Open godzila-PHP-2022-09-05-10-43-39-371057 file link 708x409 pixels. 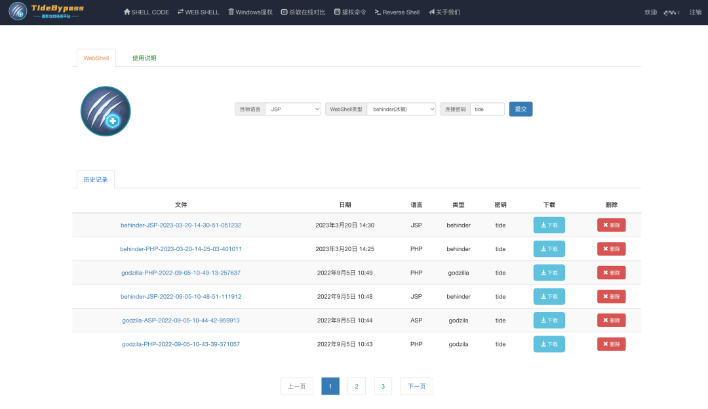click(x=181, y=344)
